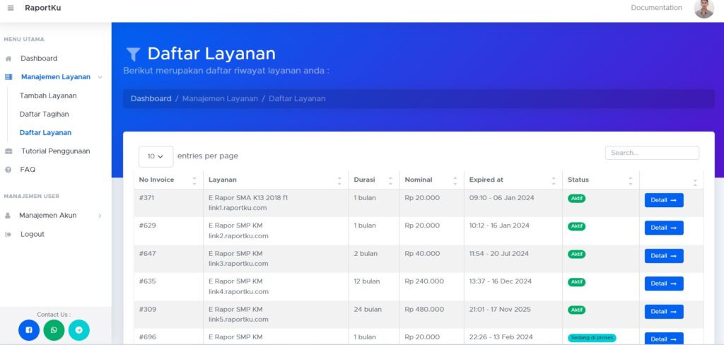Viewport: 724px width, 345px height.
Task: Toggle the hamburger menu icon
Action: (11, 8)
